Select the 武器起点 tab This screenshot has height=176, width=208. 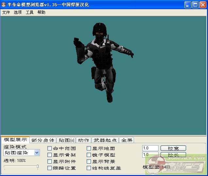(x=105, y=140)
